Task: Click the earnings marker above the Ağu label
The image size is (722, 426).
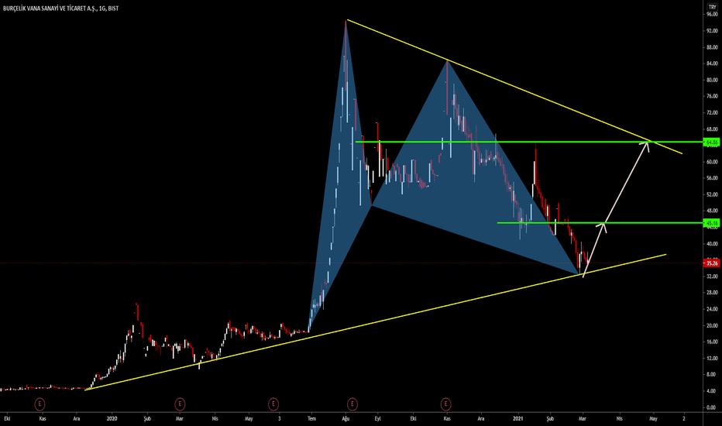Action: [x=352, y=404]
